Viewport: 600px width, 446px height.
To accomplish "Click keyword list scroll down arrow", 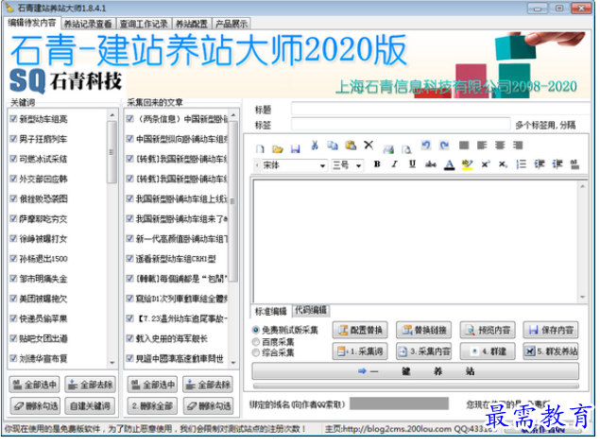I will pyautogui.click(x=111, y=362).
